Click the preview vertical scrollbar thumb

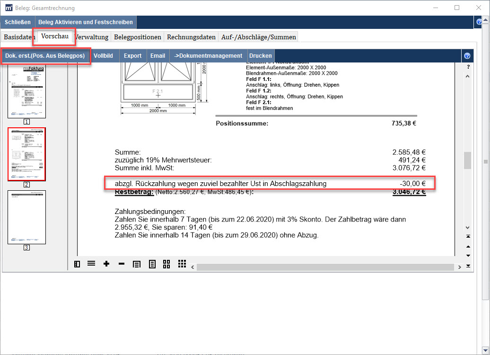pyautogui.click(x=467, y=160)
